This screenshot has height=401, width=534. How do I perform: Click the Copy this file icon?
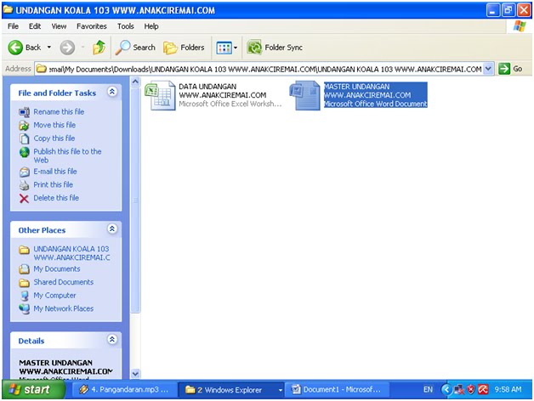pyautogui.click(x=24, y=138)
